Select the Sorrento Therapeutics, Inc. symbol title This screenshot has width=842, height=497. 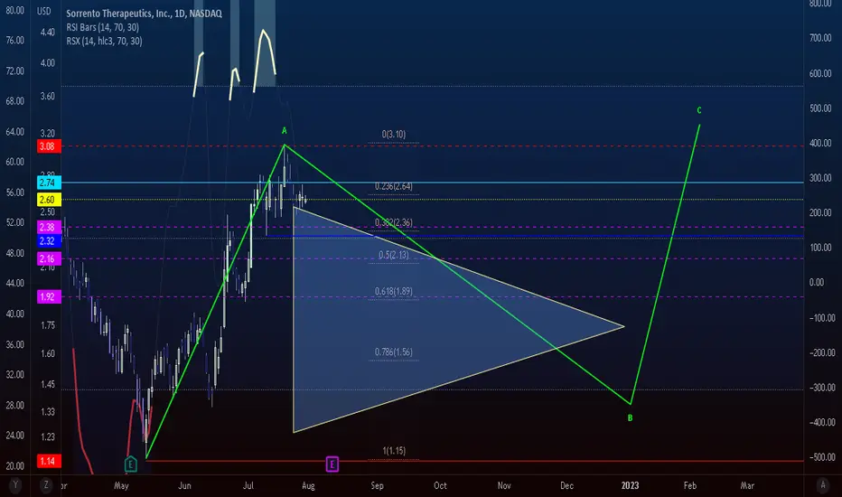144,14
